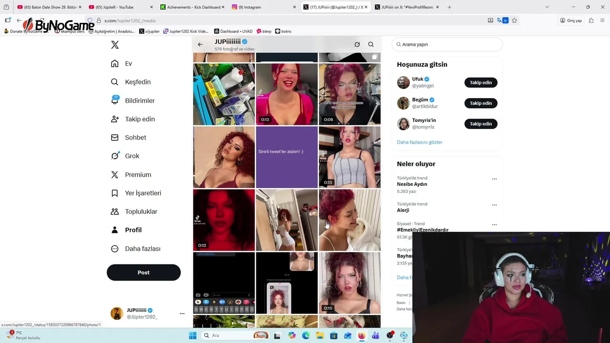Image resolution: width=610 pixels, height=343 pixels.
Task: Open Microsoft Store from the taskbar
Action: [334, 335]
